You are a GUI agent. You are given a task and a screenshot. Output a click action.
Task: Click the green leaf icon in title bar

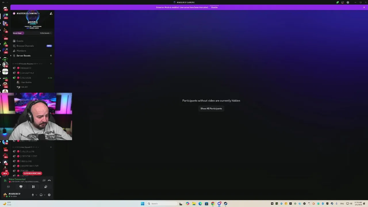click(x=338, y=2)
